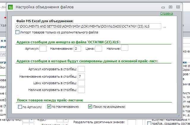Viewport: 190px width, 125px height.
Task: Click the Разделитель десятичных знаков field in background window
Action: click(132, 122)
